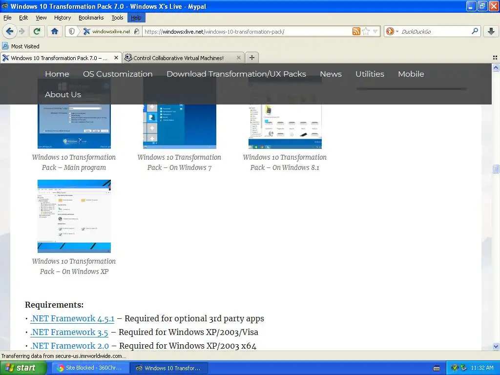Viewport: 500px width, 375px height.
Task: Close the Windows 10 Transformation Pack tab
Action: pyautogui.click(x=116, y=58)
